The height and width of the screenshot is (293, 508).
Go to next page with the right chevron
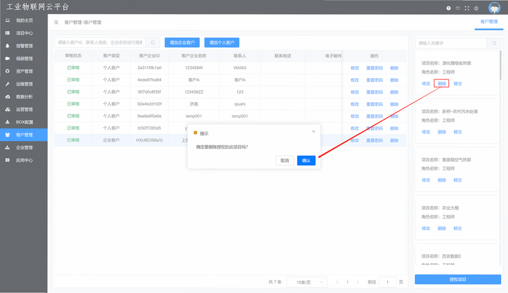click(358, 282)
